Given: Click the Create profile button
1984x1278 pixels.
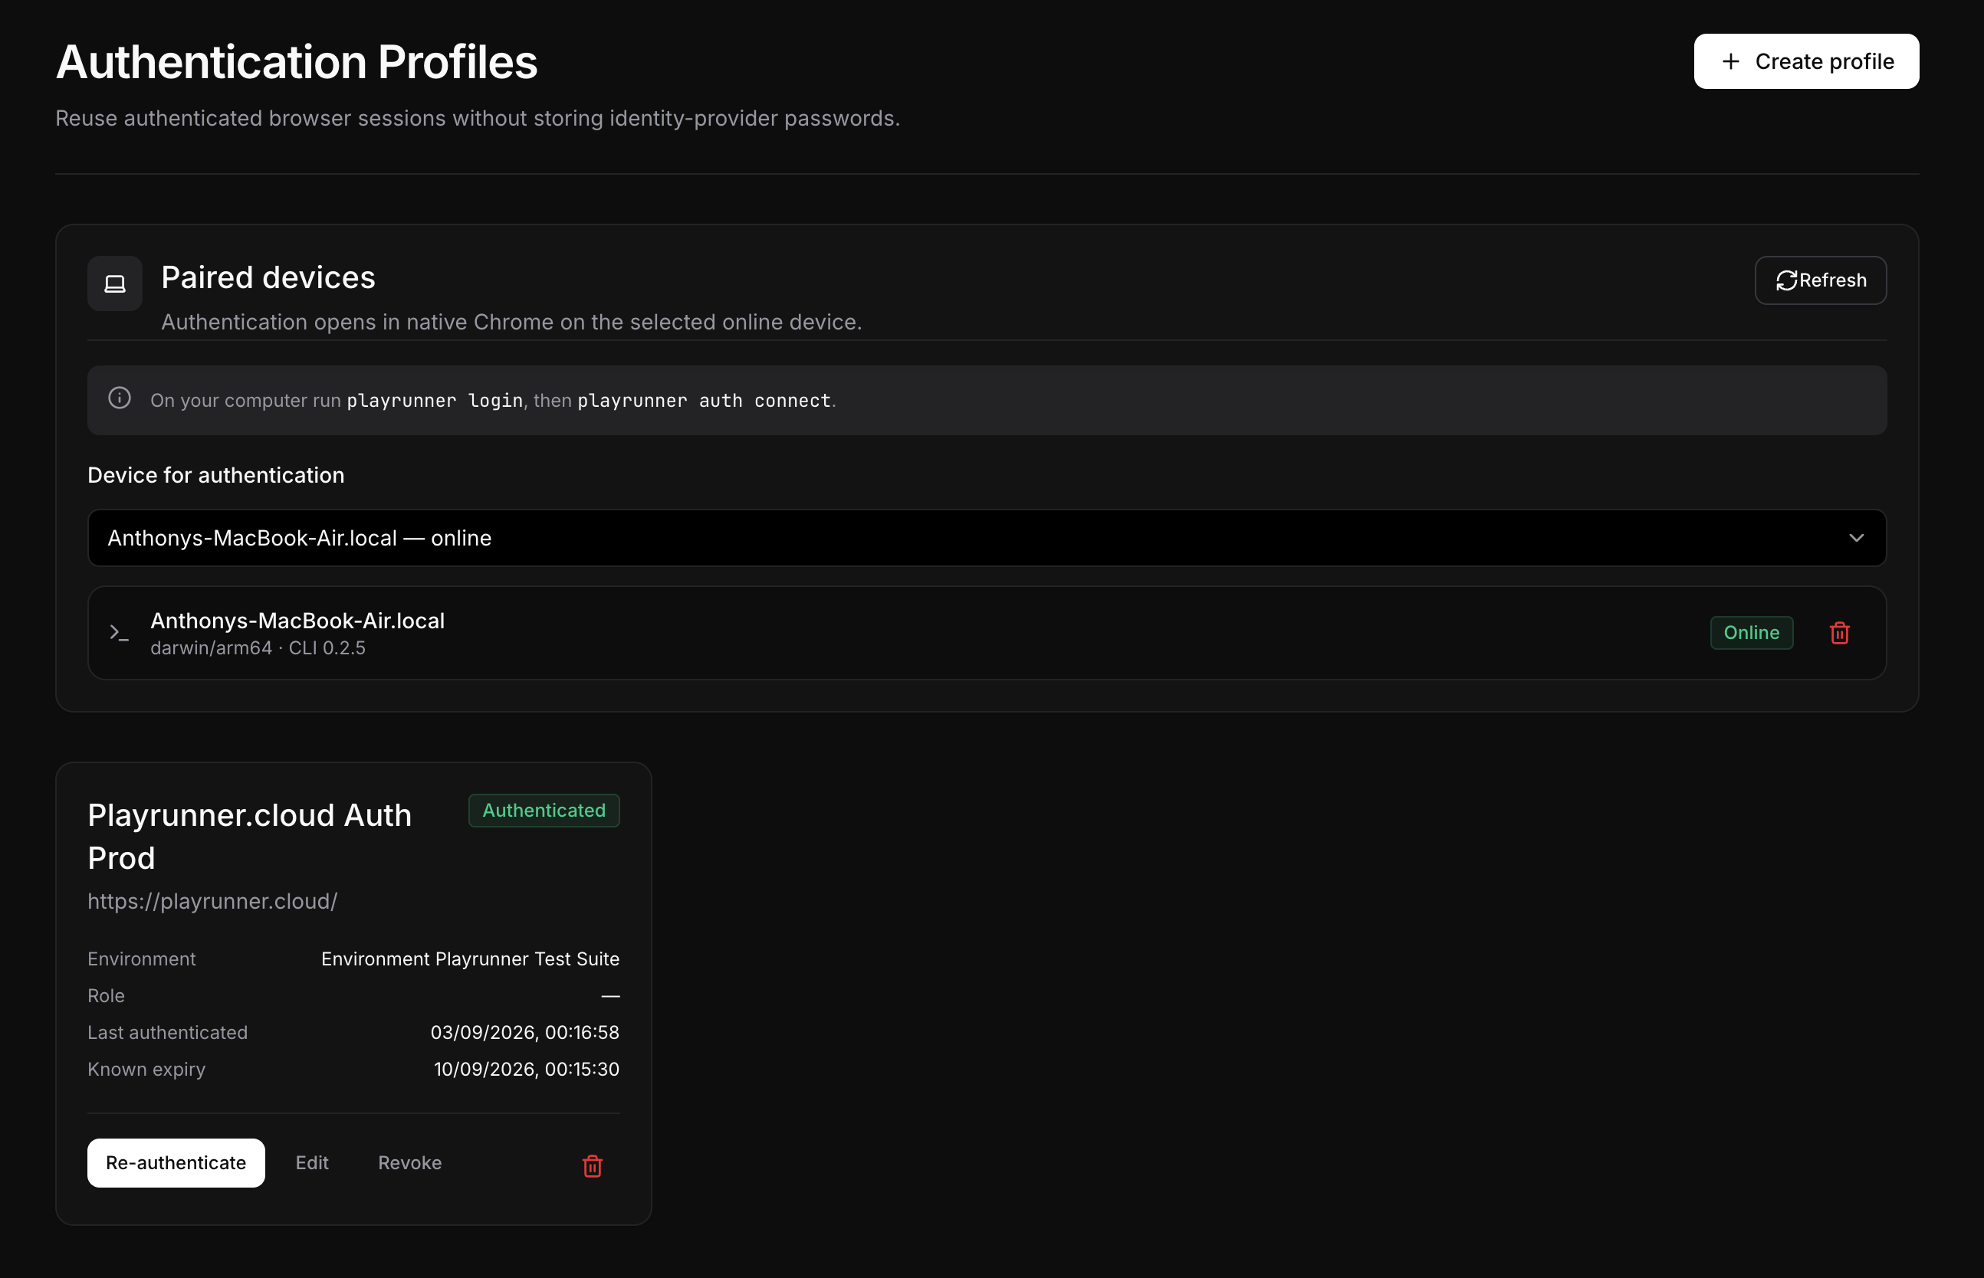Looking at the screenshot, I should pos(1805,61).
